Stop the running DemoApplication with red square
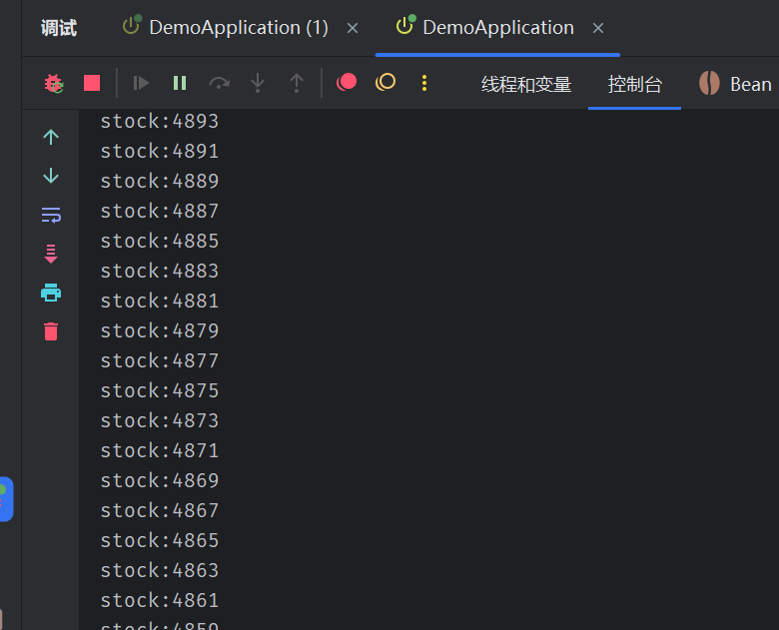The width and height of the screenshot is (779, 630). (x=92, y=84)
